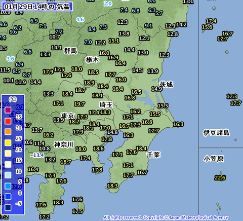Click the pale blue legend swatch above 5
Image resolution: width=243 pixels, height=221 pixels.
[x=8, y=175]
